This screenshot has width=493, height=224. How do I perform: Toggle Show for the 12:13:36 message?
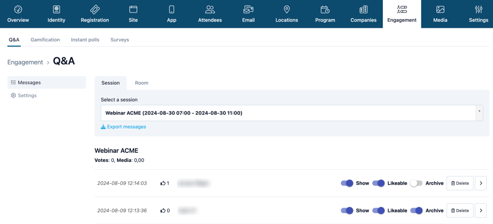347,211
